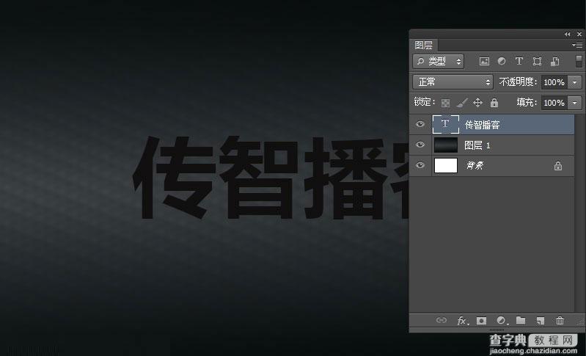Click the lock icon on 背景 layer
The height and width of the screenshot is (356, 586).
click(558, 166)
